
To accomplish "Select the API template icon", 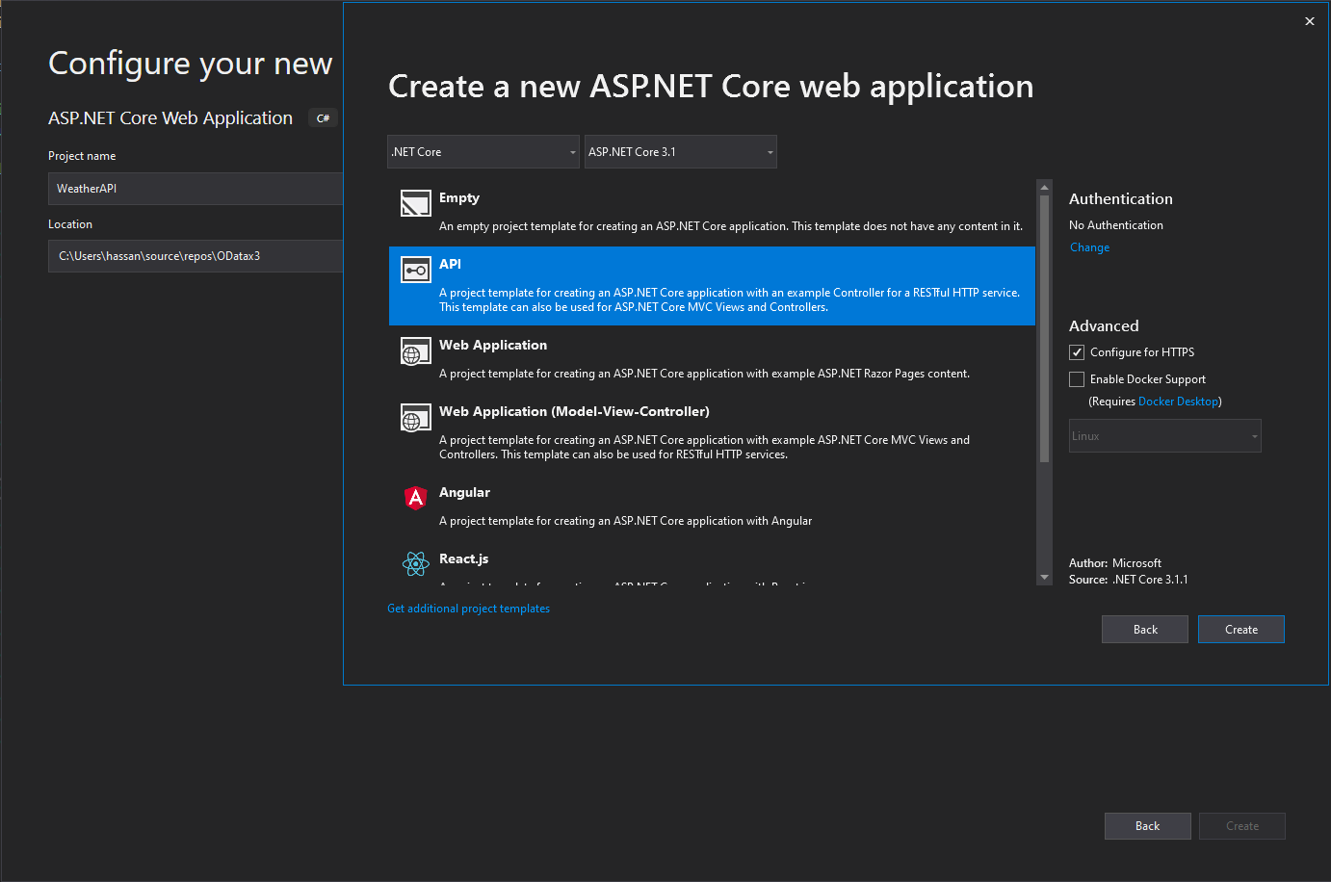I will pyautogui.click(x=415, y=270).
